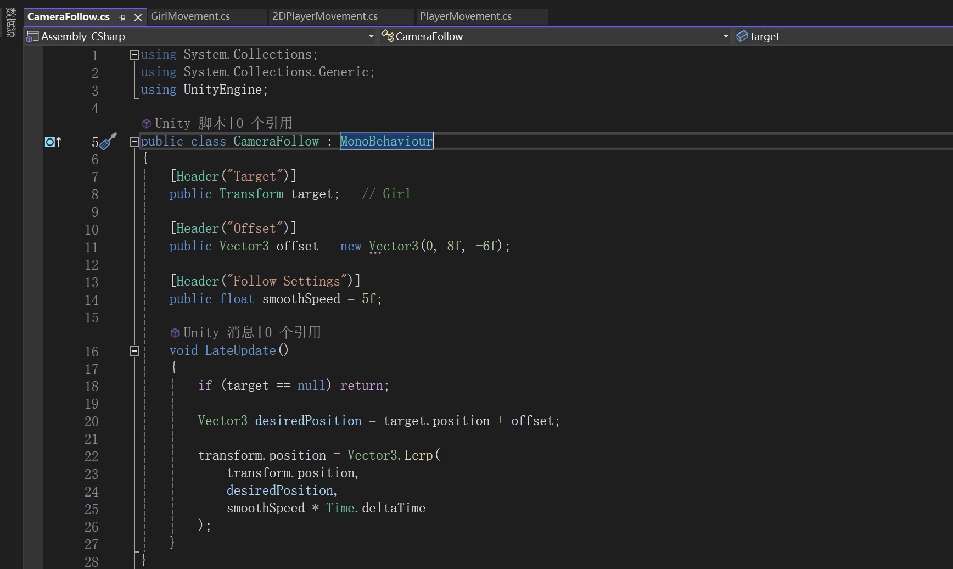Open 'Unity 脚本|0 个引用' CodeLens link
Image resolution: width=953 pixels, height=569 pixels.
point(223,123)
